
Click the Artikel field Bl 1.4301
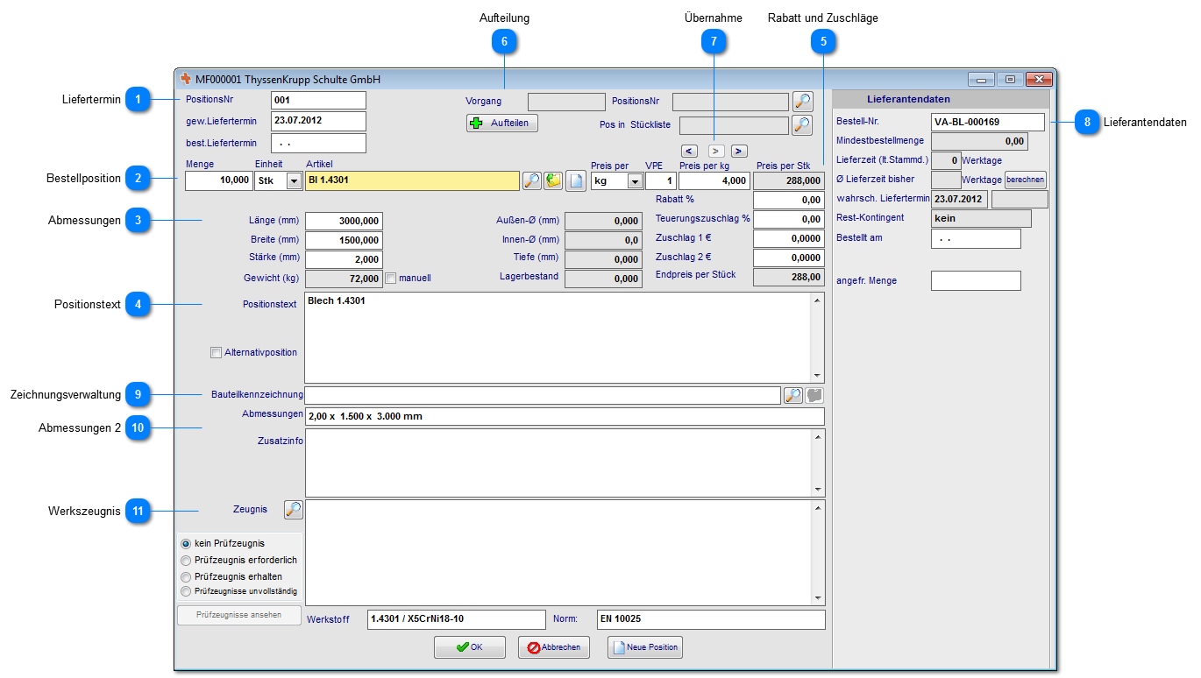412,181
